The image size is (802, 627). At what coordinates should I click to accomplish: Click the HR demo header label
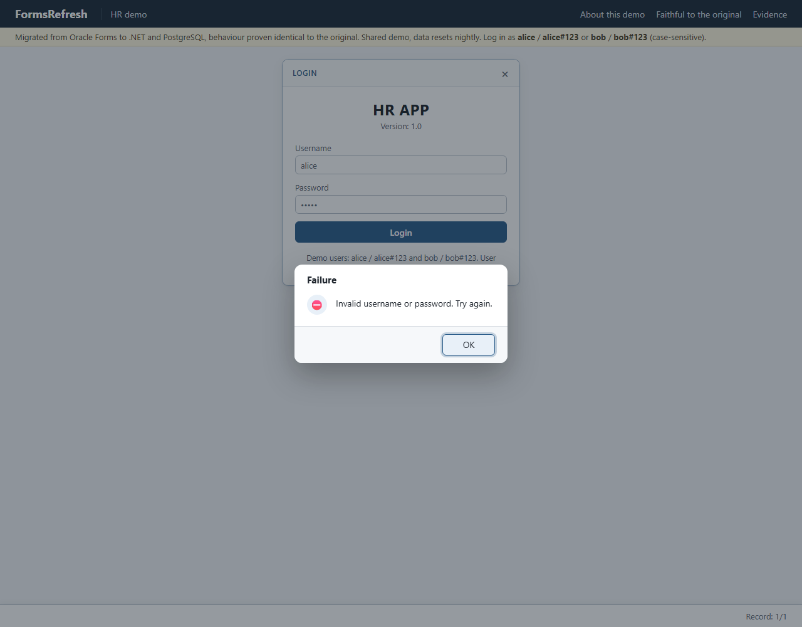coord(128,14)
